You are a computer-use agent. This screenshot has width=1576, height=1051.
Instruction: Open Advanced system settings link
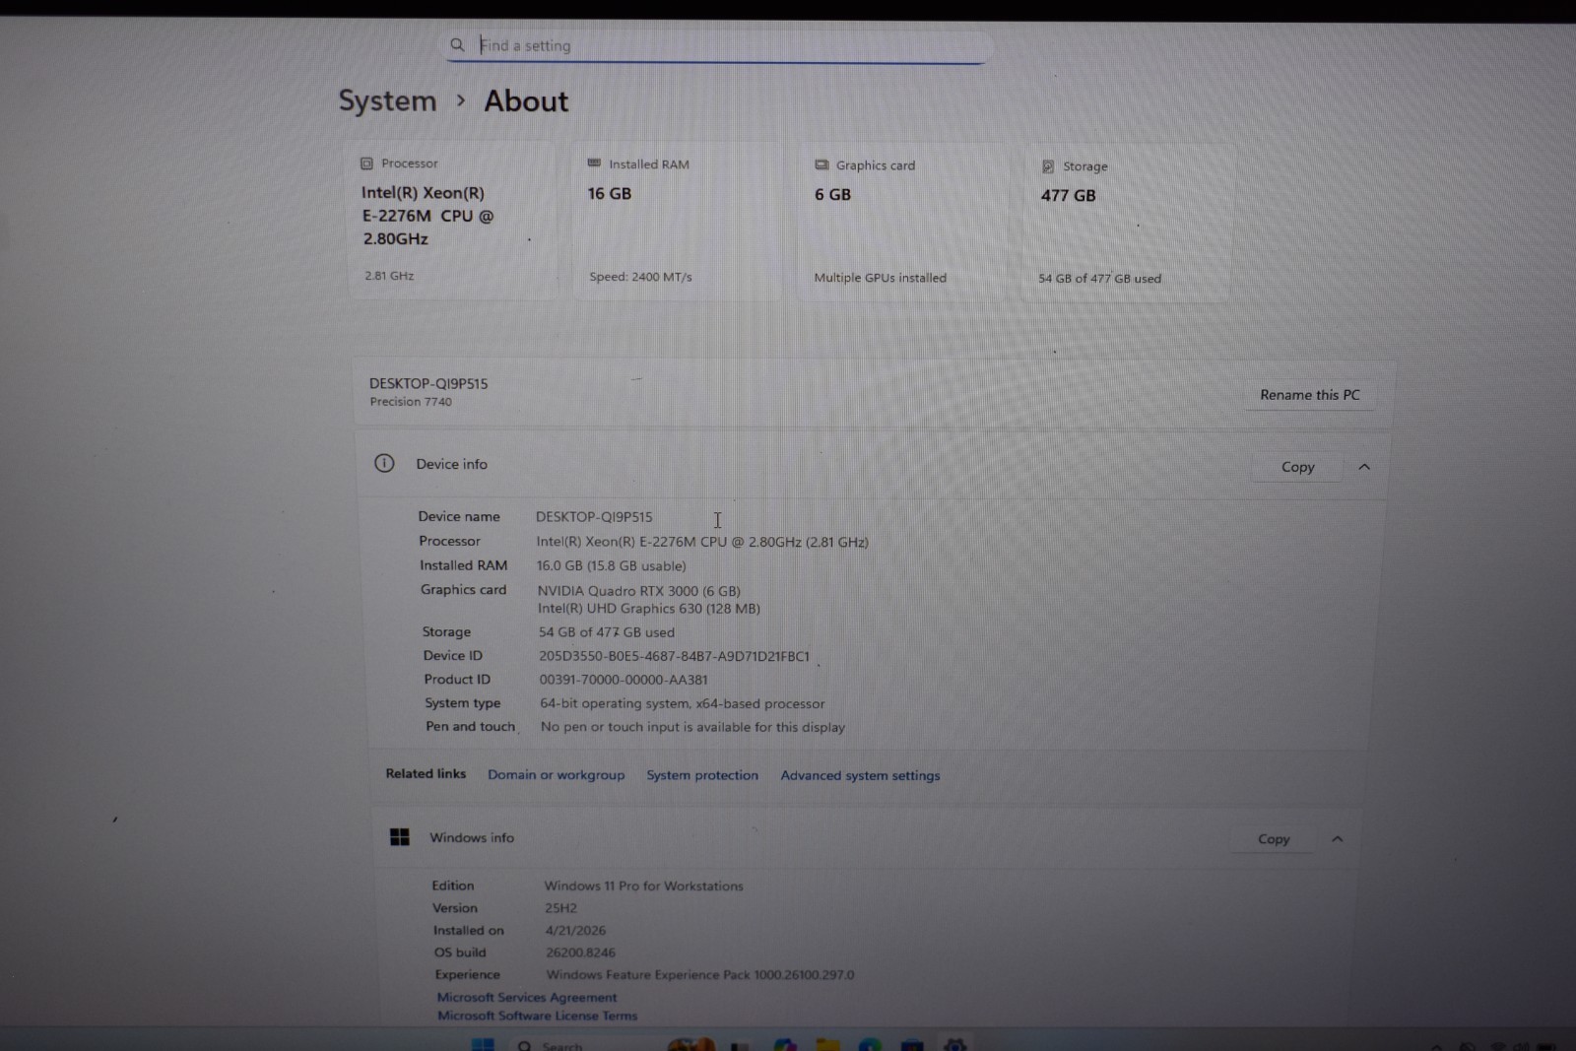(x=860, y=776)
